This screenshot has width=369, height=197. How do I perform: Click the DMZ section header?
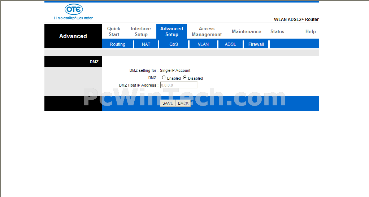pos(94,62)
